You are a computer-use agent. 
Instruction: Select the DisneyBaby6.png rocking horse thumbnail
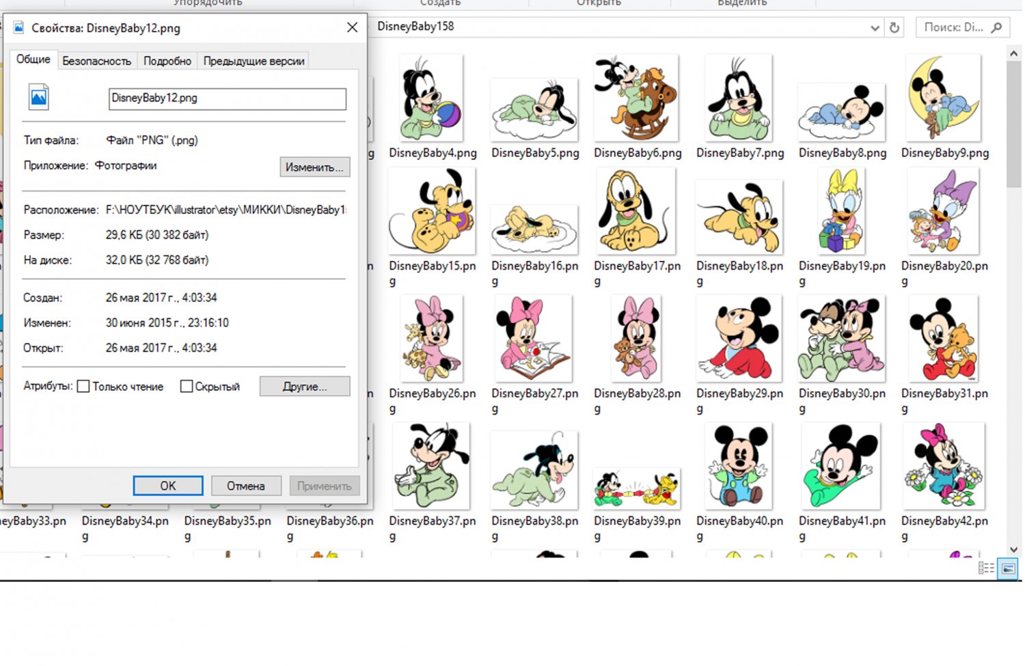coord(637,98)
